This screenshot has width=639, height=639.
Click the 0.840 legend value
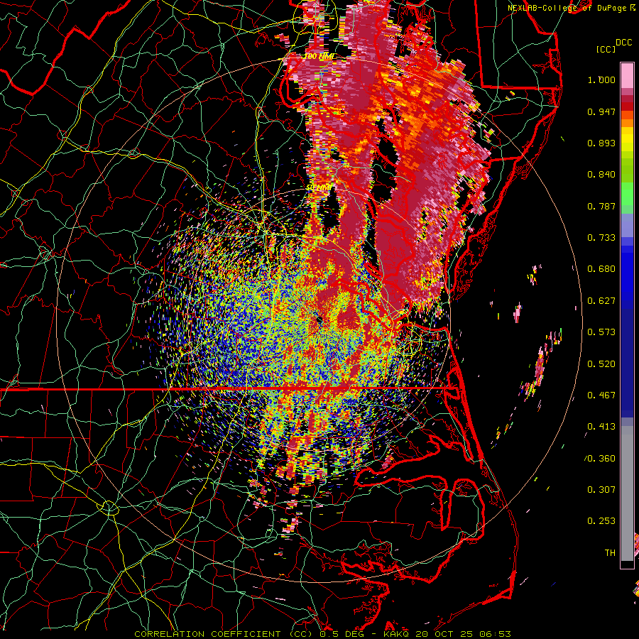[x=601, y=175]
